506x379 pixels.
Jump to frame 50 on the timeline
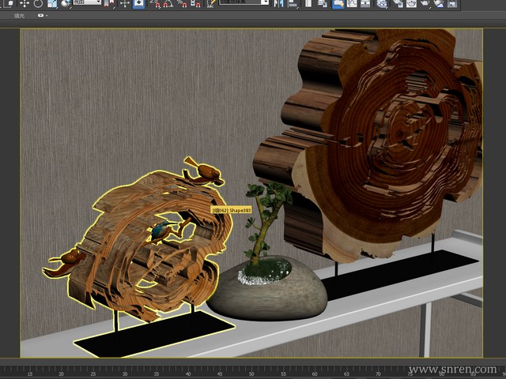click(x=251, y=373)
